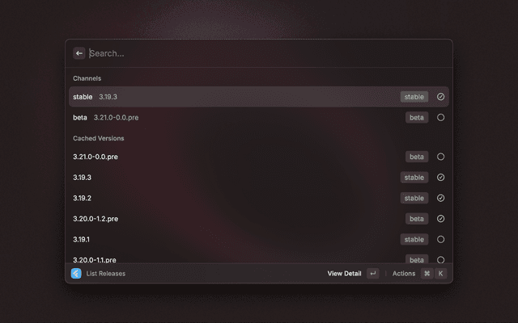Click the empty circle beside cached 3.21.0-0.0.pre
This screenshot has height=323, width=518.
[x=440, y=157]
